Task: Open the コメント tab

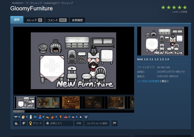Action: [57, 20]
